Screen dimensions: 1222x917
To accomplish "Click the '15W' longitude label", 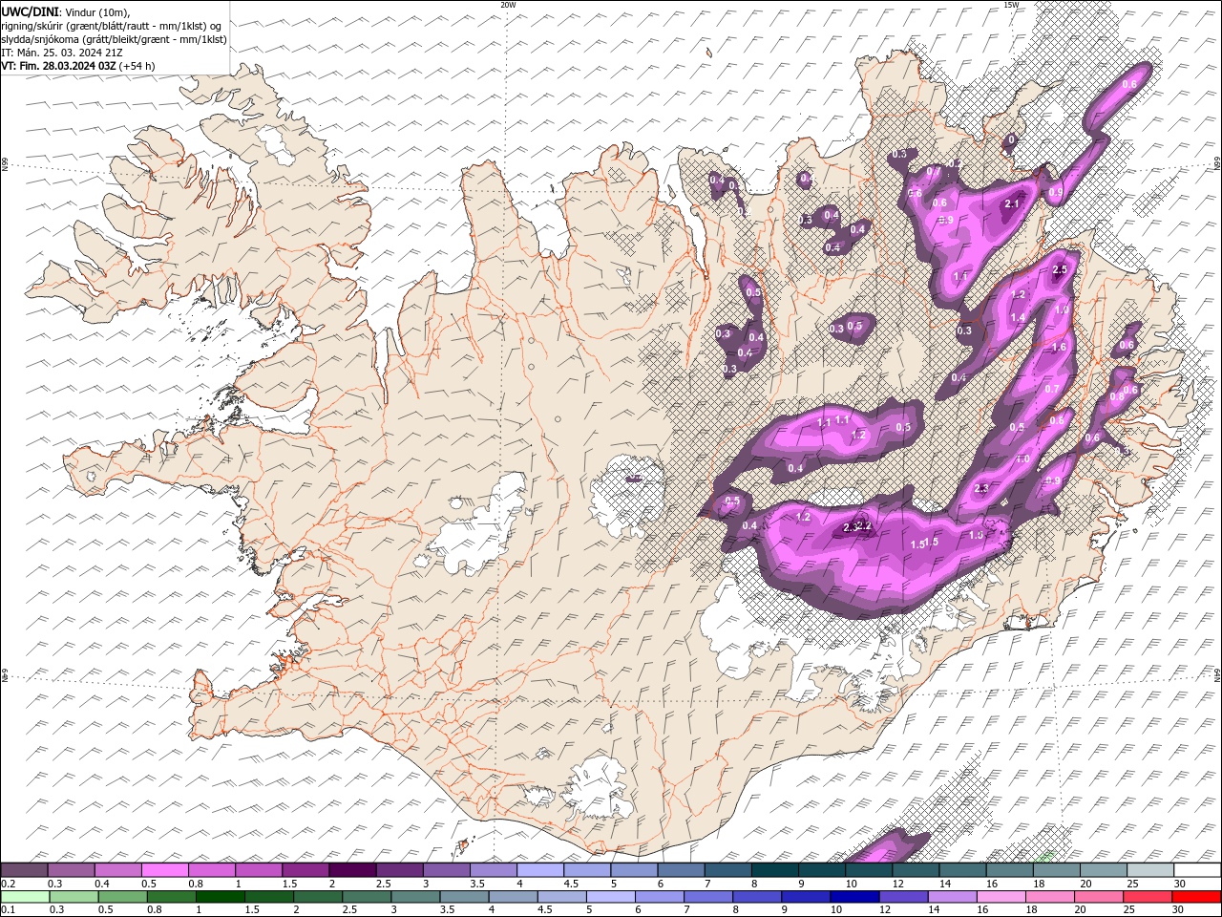I will 1011,5.
